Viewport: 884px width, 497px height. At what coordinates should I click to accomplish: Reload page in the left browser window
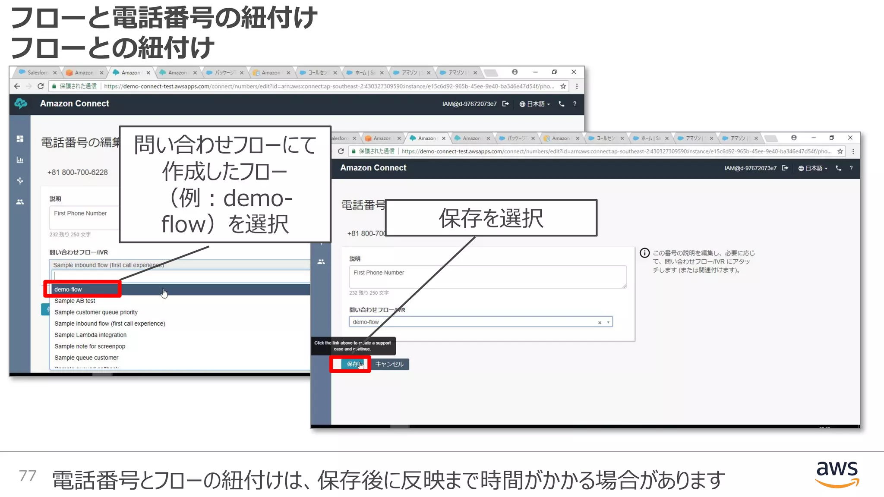click(x=41, y=86)
